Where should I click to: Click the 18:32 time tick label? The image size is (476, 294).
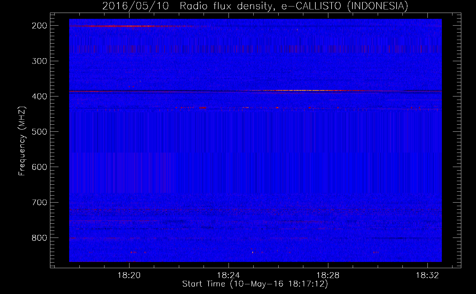[x=427, y=275]
